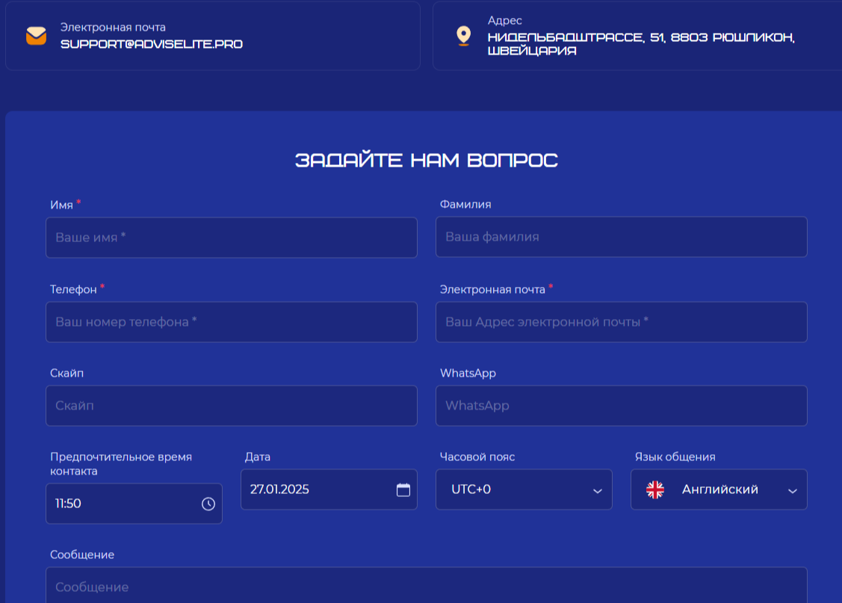Focus the WhatsApp input field

[622, 406]
